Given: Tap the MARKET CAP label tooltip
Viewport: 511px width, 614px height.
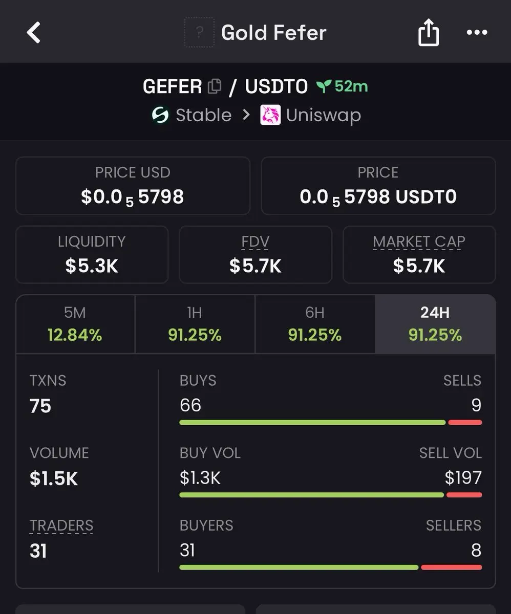Looking at the screenshot, I should (x=419, y=242).
